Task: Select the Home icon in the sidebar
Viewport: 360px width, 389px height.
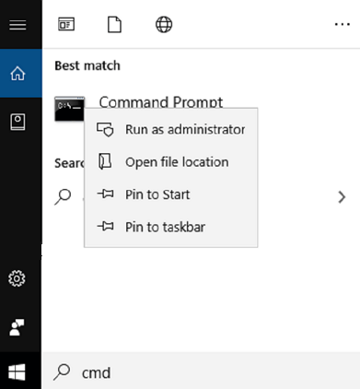Action: [17, 74]
